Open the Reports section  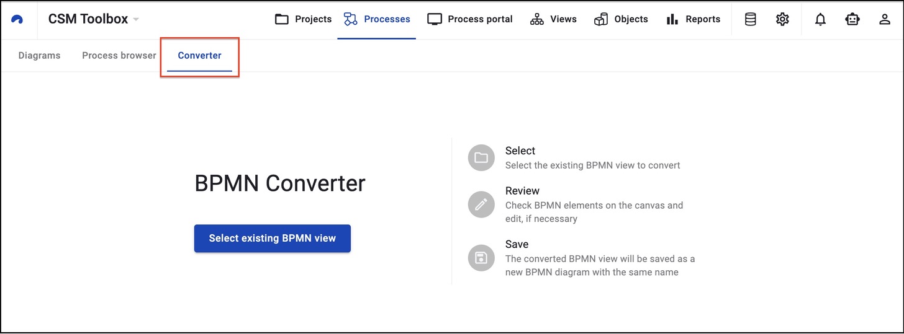point(693,19)
